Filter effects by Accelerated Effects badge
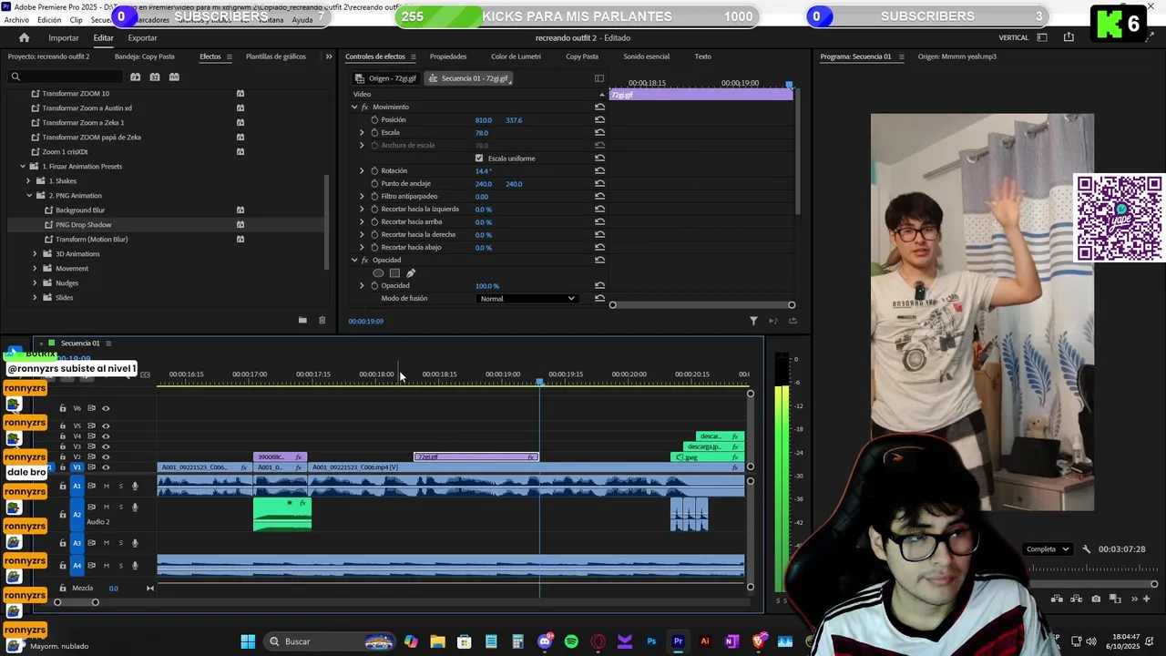Image resolution: width=1166 pixels, height=656 pixels. (x=135, y=77)
